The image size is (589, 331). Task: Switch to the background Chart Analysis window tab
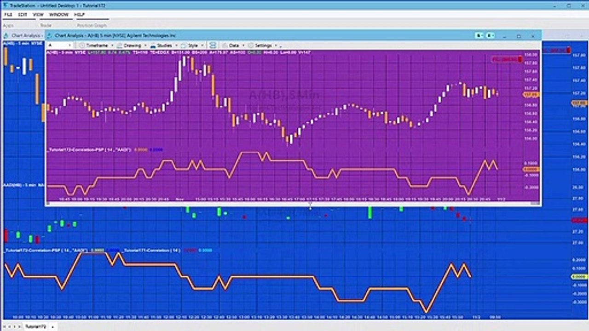pyautogui.click(x=23, y=35)
